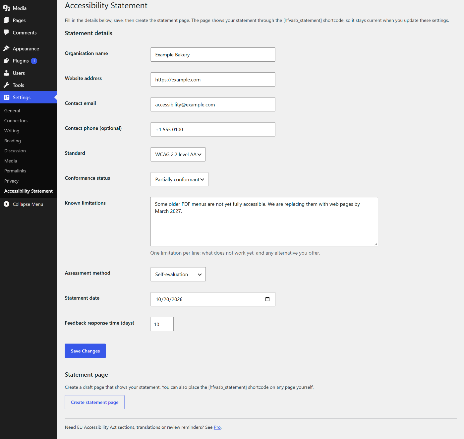Click the Plugins plug icon

[6, 61]
